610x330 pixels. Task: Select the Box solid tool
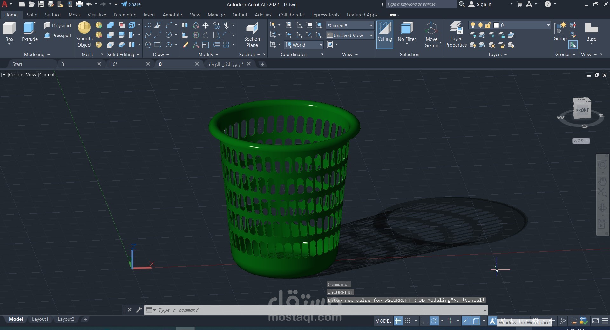click(x=9, y=32)
